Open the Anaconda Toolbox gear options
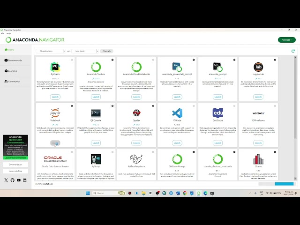Viewport: 300px width, 225px height. [112, 60]
